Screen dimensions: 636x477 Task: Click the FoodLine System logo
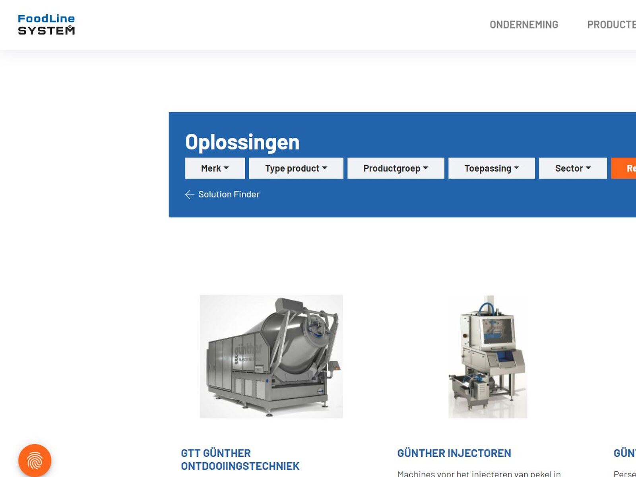tap(46, 25)
